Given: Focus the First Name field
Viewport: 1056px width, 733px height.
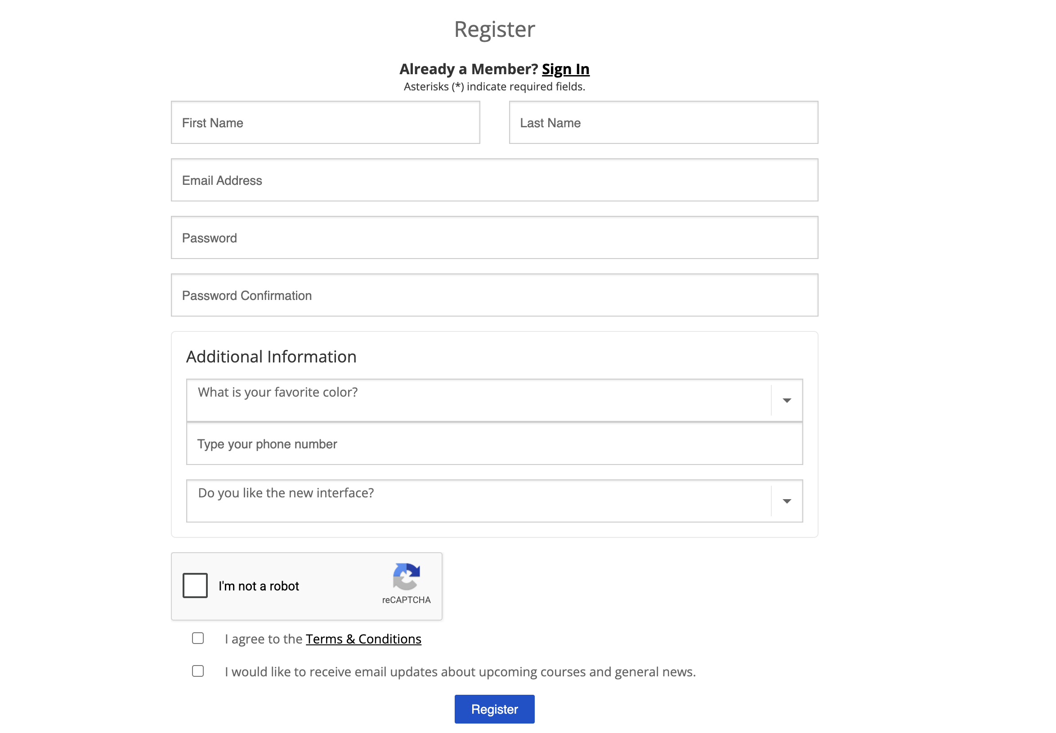Looking at the screenshot, I should coord(325,122).
